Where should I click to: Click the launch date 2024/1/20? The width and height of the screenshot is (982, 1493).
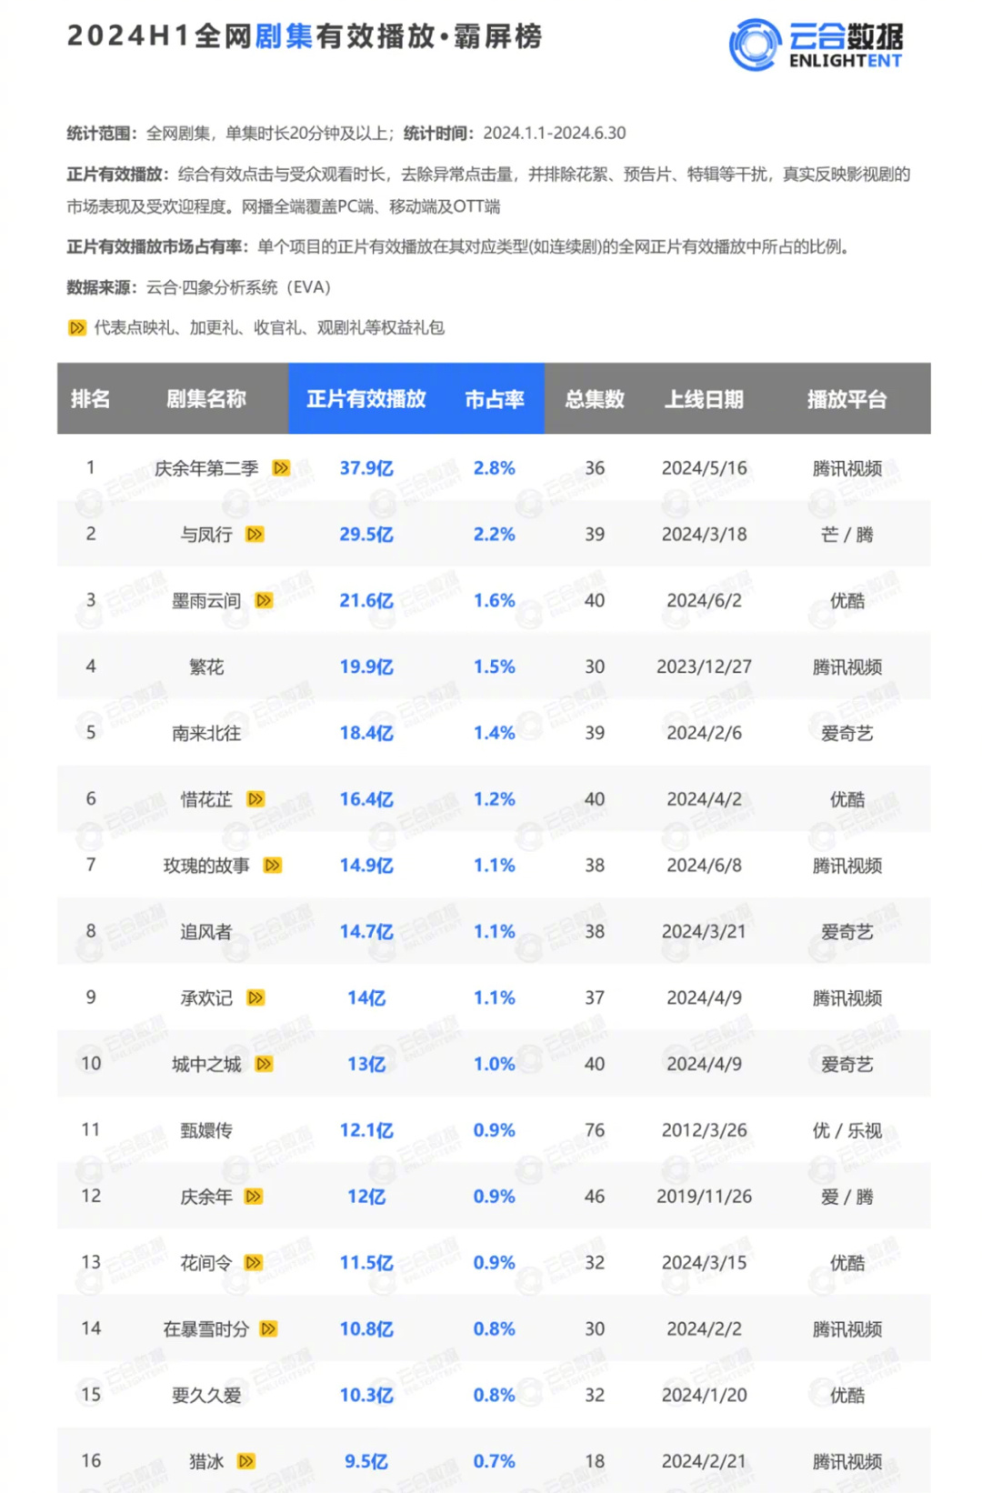pos(705,1395)
